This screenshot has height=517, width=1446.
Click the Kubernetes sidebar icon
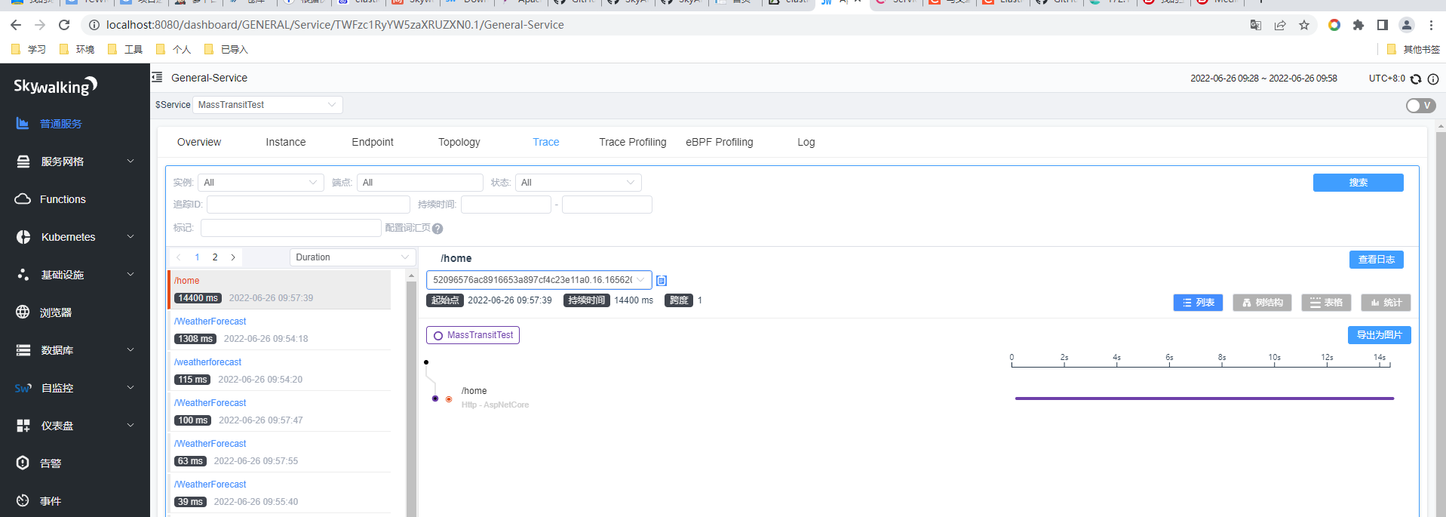tap(23, 237)
